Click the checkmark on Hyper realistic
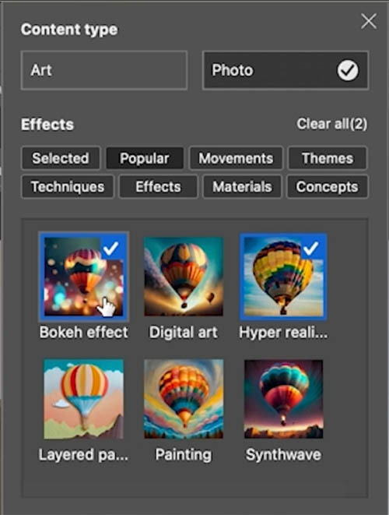This screenshot has height=515, width=389. tap(310, 249)
